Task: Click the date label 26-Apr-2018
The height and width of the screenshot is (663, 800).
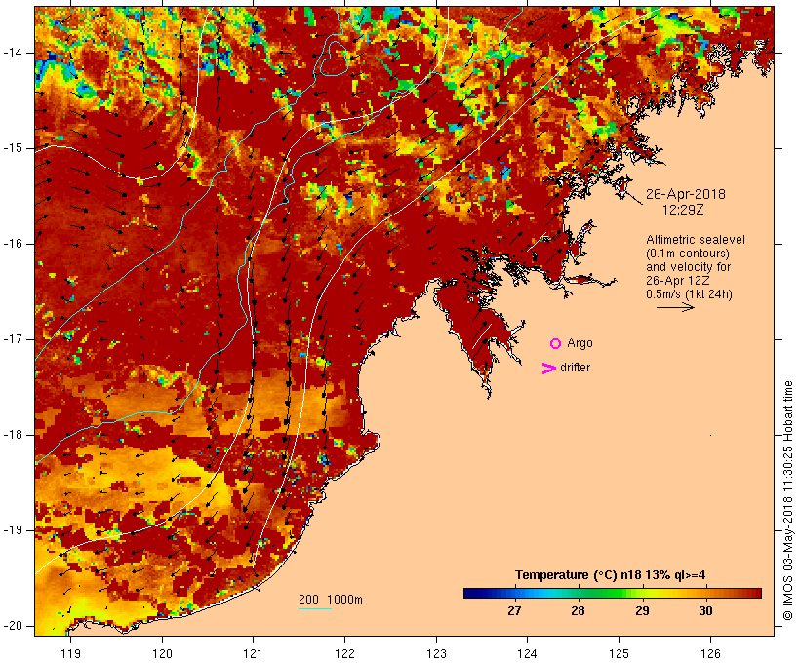Action: 685,194
